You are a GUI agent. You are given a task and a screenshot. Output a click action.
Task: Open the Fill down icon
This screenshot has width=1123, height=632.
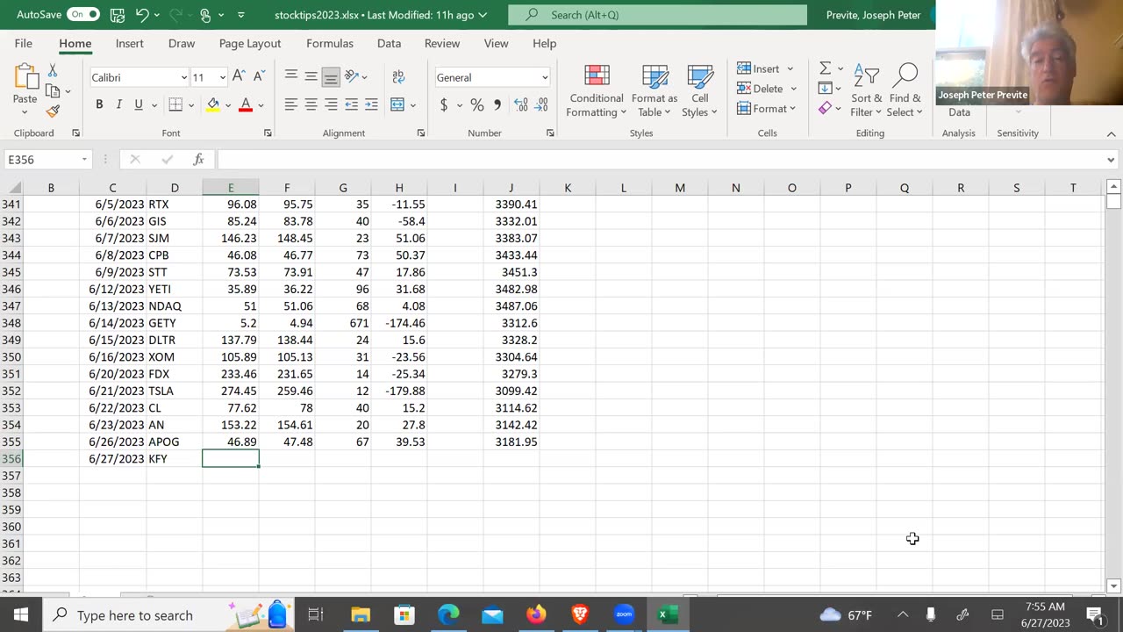click(x=825, y=88)
